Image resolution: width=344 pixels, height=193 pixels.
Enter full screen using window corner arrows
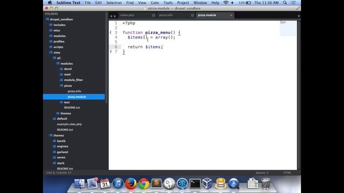[x=298, y=9]
